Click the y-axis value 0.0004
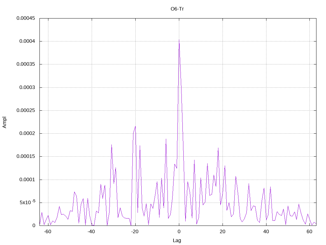Screen dimensions: 326x245 (27, 41)
